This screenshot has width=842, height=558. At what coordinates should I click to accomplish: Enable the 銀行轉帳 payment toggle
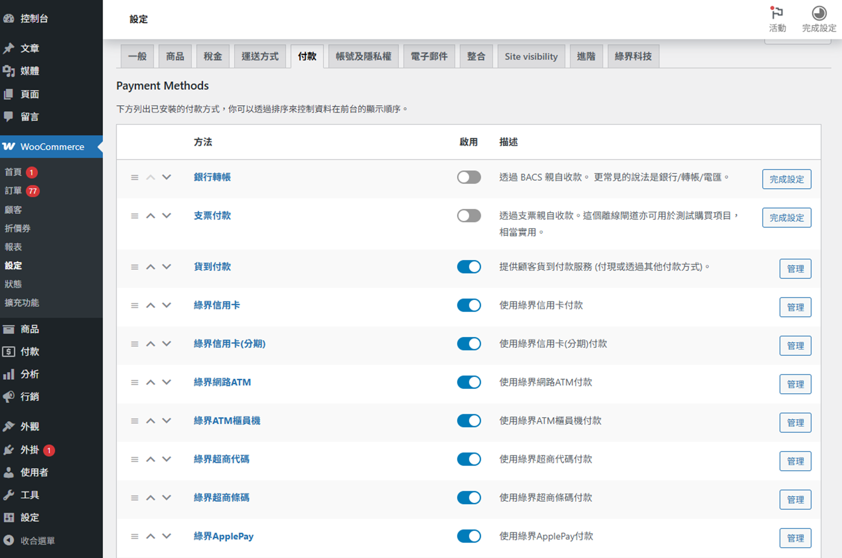469,177
